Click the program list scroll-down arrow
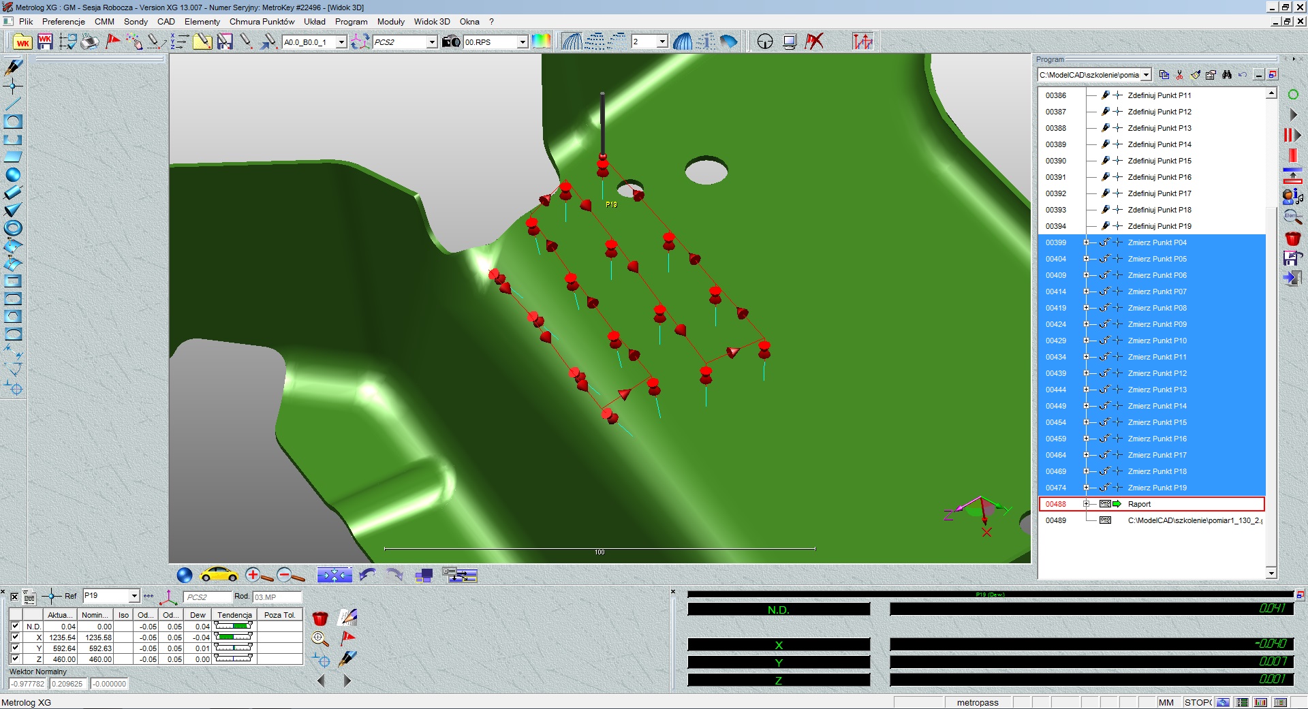 point(1271,573)
